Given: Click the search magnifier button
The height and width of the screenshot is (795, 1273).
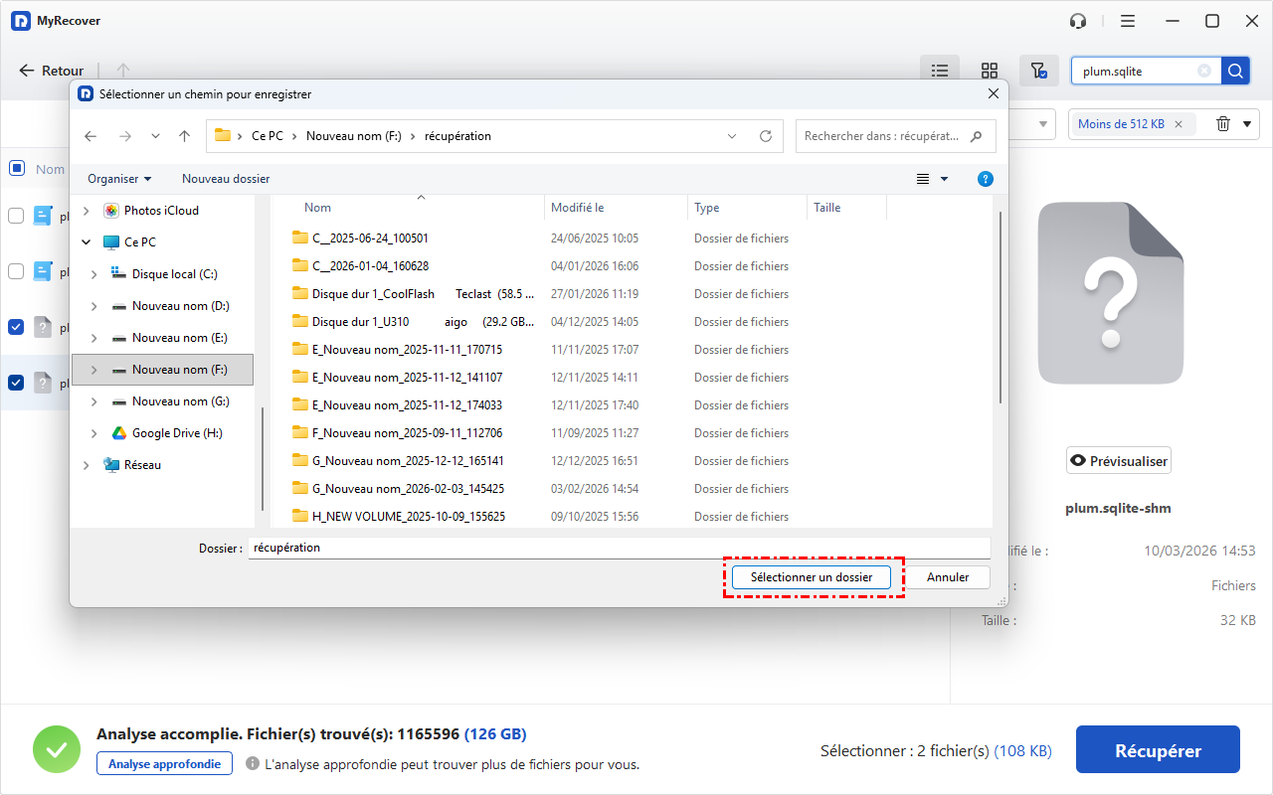Looking at the screenshot, I should (x=1234, y=71).
